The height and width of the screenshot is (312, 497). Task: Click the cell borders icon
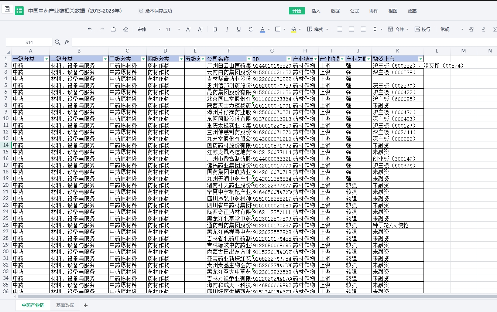pyautogui.click(x=278, y=29)
